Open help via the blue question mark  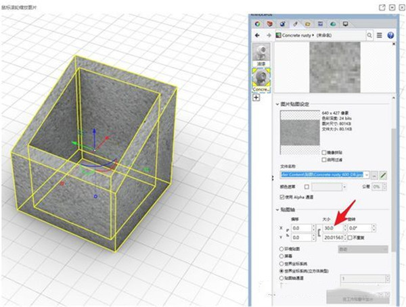tap(390, 35)
